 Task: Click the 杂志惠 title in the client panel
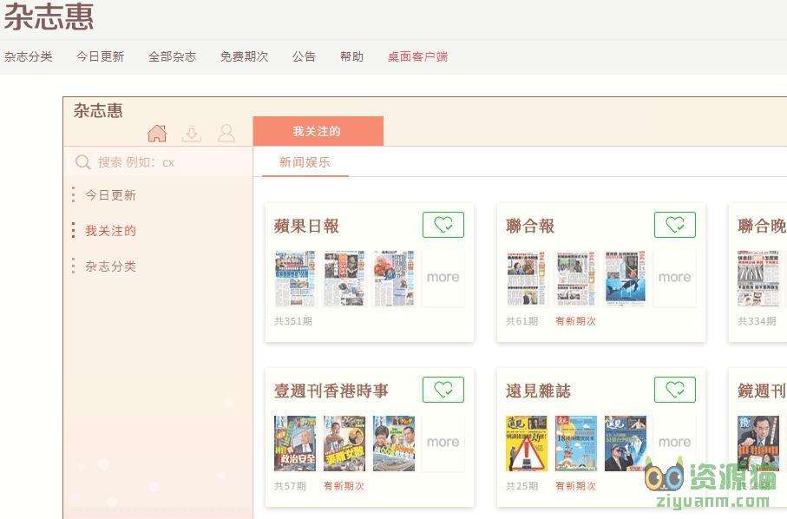98,110
